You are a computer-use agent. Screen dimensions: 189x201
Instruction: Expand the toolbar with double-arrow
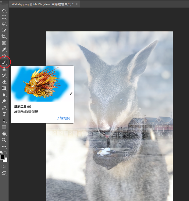(x=1, y=2)
